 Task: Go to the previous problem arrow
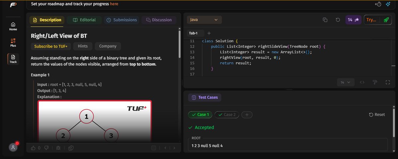coord(165,148)
